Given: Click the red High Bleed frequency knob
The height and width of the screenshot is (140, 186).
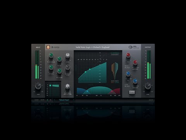Looking at the screenshot, I should 128,55.
